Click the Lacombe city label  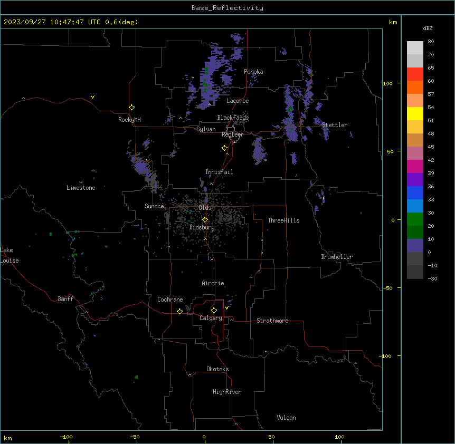[x=238, y=101]
